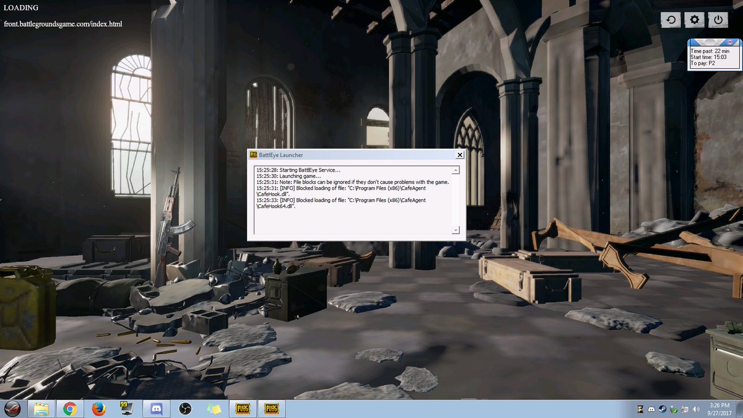This screenshot has width=743, height=418.
Task: Click the Discord system tray icon
Action: tap(652, 409)
